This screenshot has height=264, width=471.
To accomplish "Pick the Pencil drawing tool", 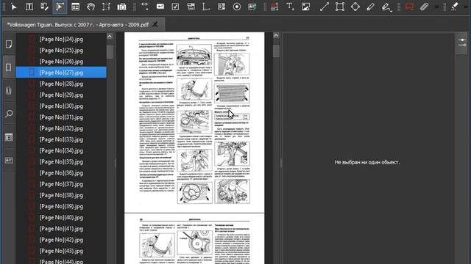I will click(x=370, y=7).
